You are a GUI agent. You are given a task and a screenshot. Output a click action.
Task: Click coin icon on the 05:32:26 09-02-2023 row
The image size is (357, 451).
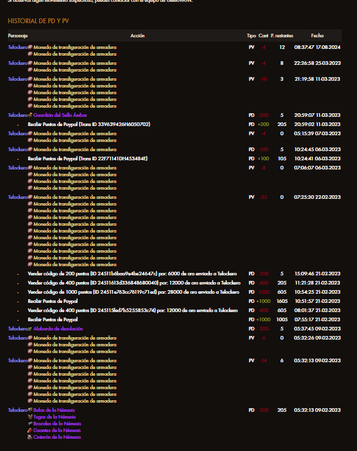point(30,338)
